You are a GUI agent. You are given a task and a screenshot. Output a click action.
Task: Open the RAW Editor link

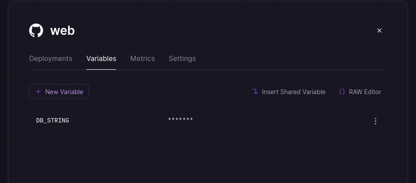coord(365,91)
